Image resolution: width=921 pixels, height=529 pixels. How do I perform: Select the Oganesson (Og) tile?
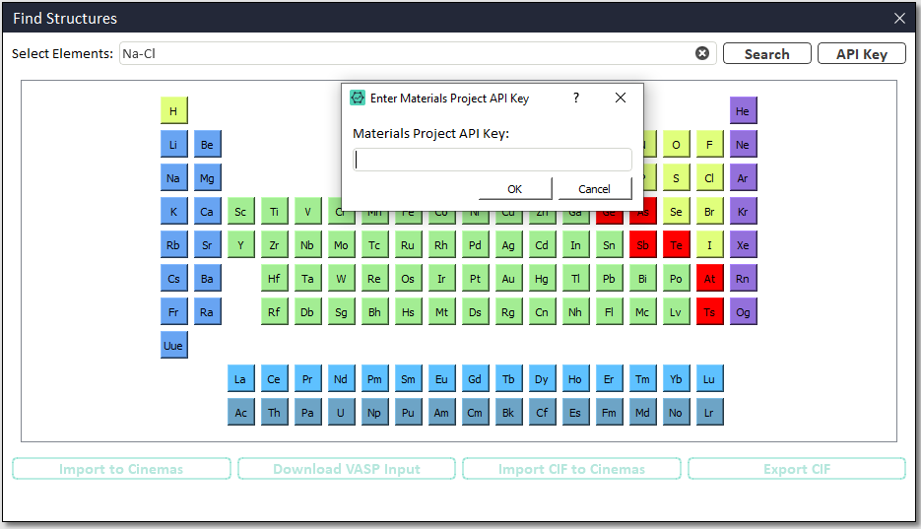click(x=743, y=311)
